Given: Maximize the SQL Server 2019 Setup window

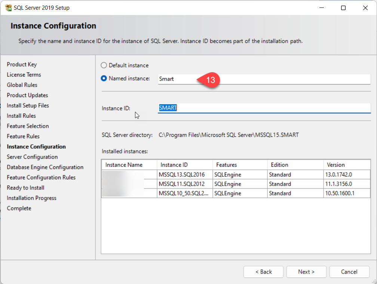Looking at the screenshot, I should coord(343,8).
